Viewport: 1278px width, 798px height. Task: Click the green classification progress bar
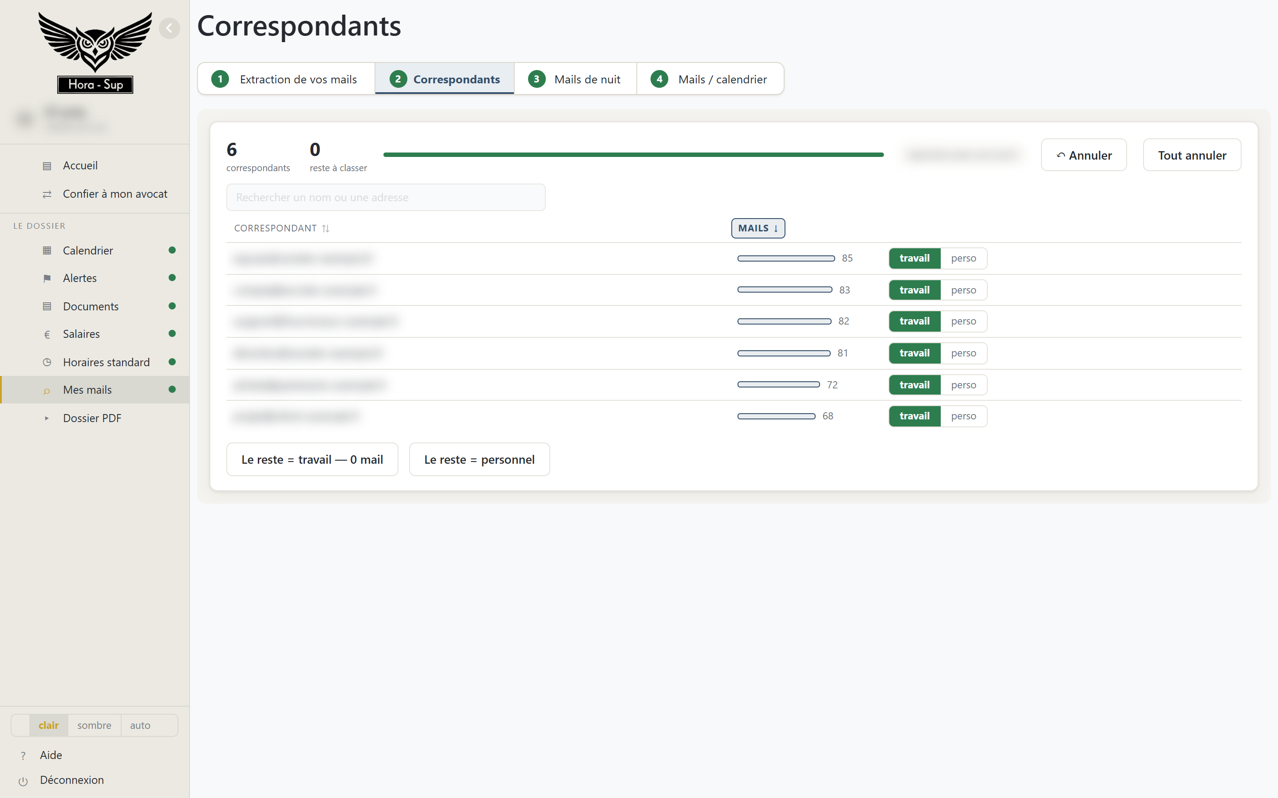[633, 155]
